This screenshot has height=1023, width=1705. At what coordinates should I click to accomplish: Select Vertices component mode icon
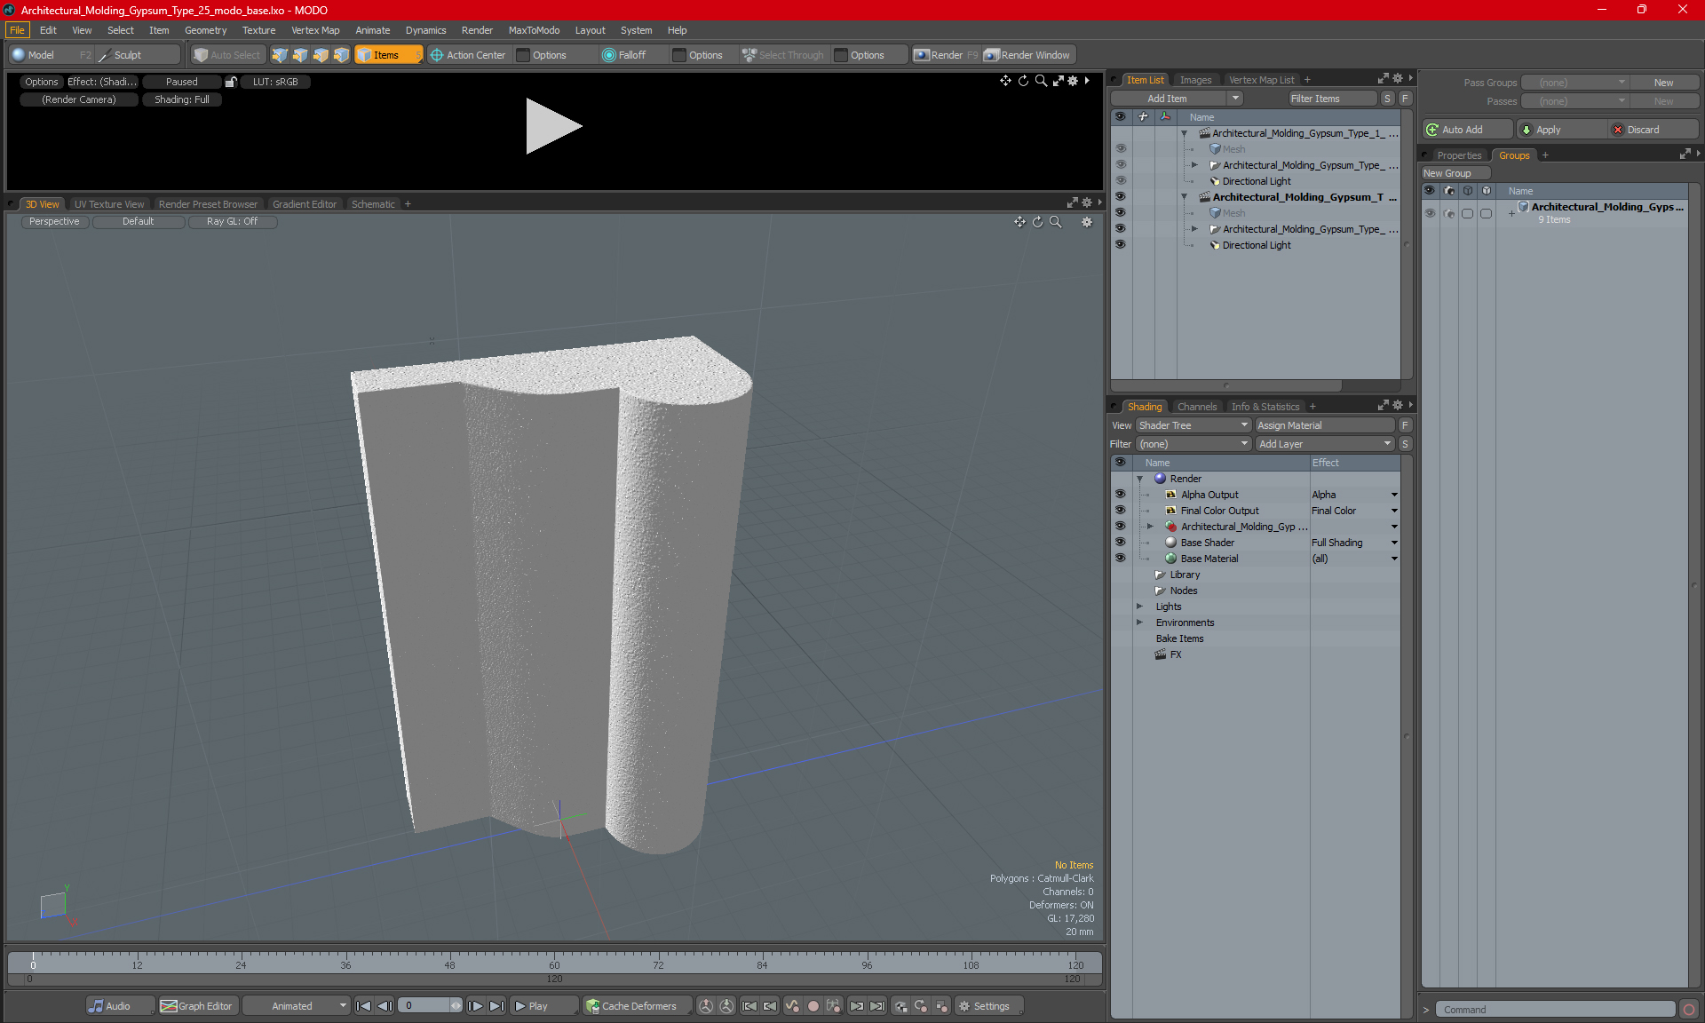280,55
